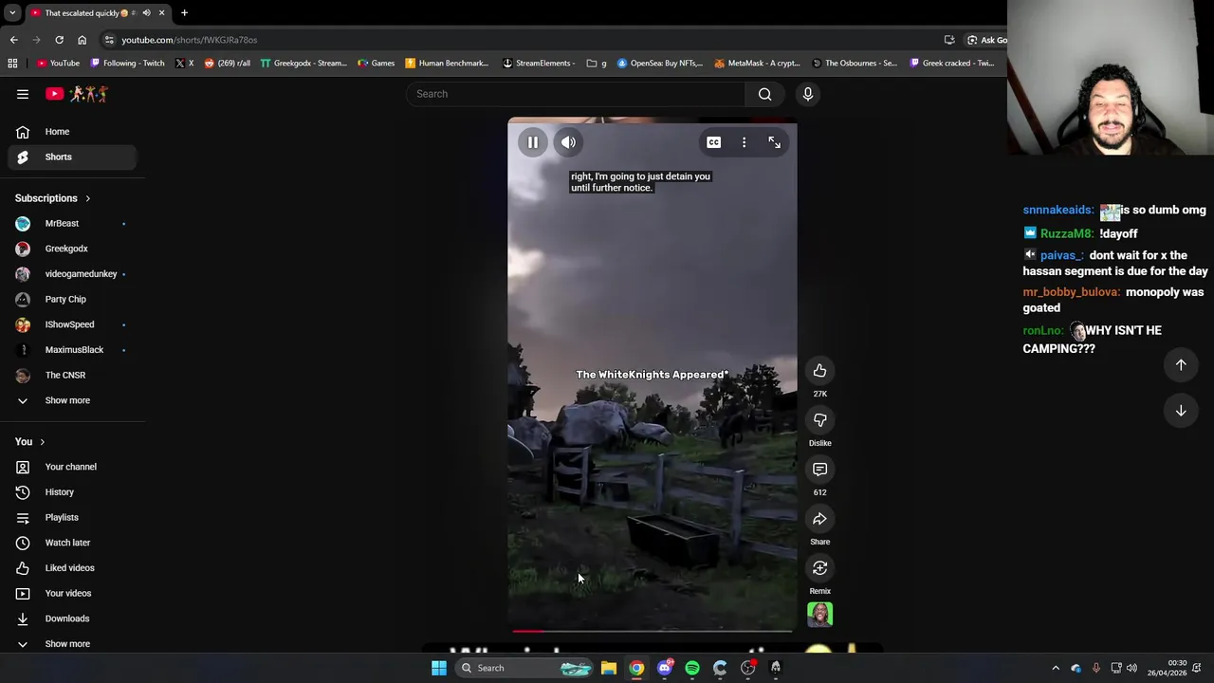
Task: Open Spotify from the taskbar
Action: pyautogui.click(x=692, y=668)
